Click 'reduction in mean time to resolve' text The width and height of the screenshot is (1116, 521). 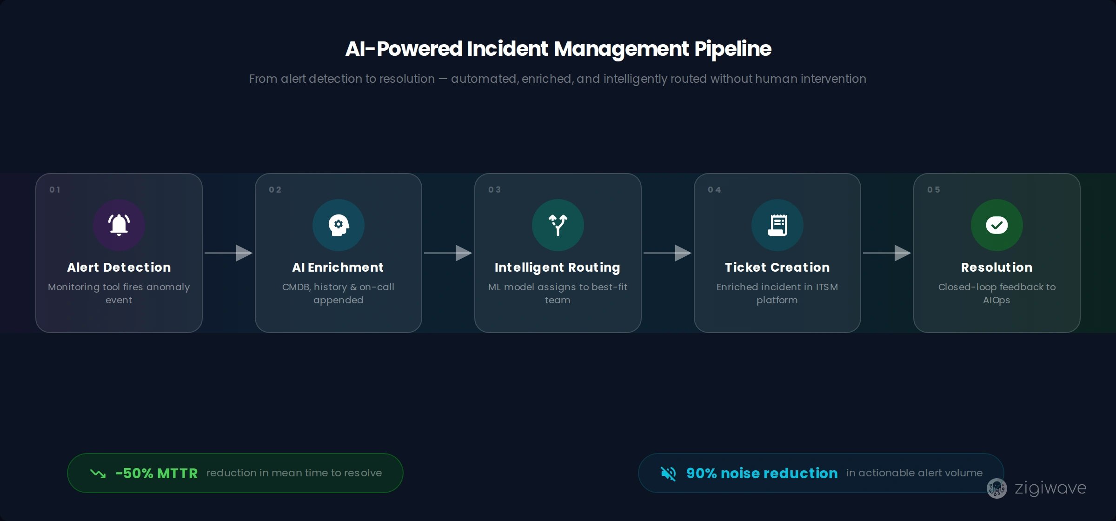click(294, 473)
